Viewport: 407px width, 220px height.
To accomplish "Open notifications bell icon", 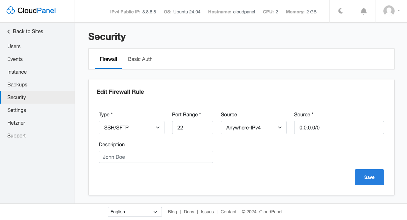I will click(x=364, y=11).
